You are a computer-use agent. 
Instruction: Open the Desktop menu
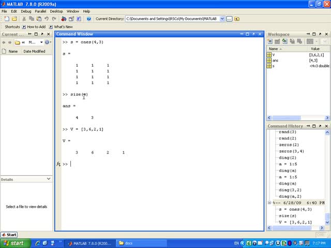pyautogui.click(x=56, y=11)
